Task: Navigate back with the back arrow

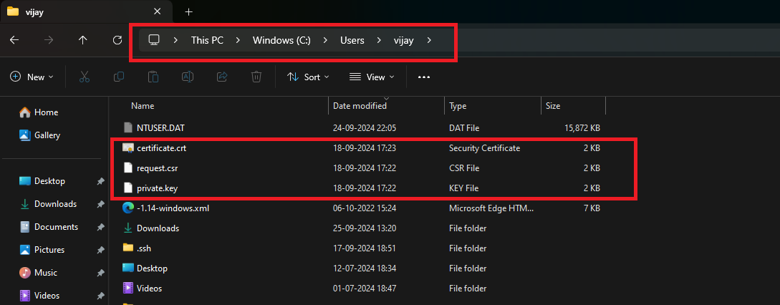Action: point(14,40)
